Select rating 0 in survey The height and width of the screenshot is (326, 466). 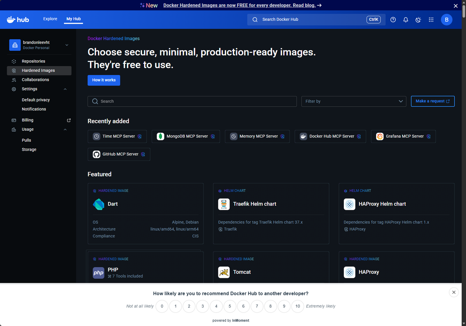162,306
